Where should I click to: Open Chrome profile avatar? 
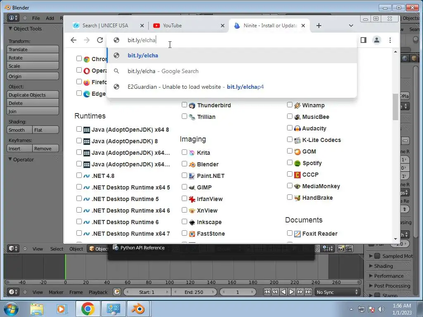click(377, 40)
